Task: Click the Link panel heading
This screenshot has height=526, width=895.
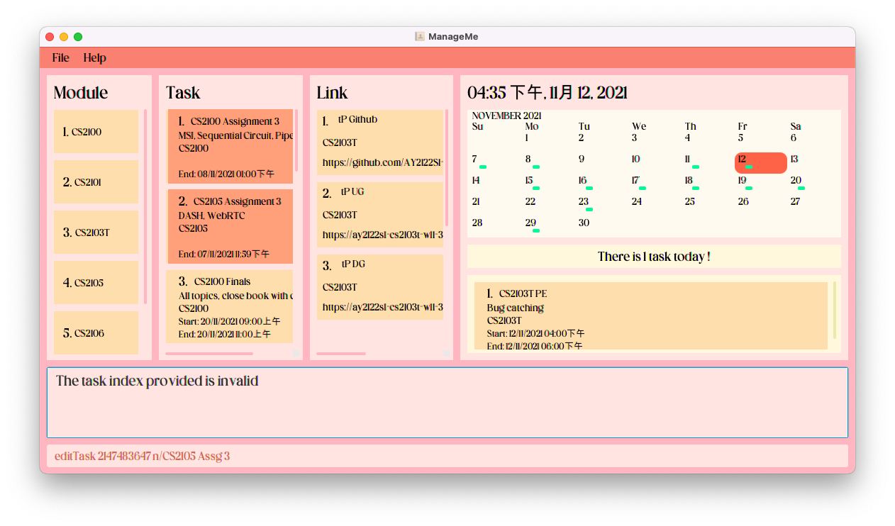Action: coord(332,93)
